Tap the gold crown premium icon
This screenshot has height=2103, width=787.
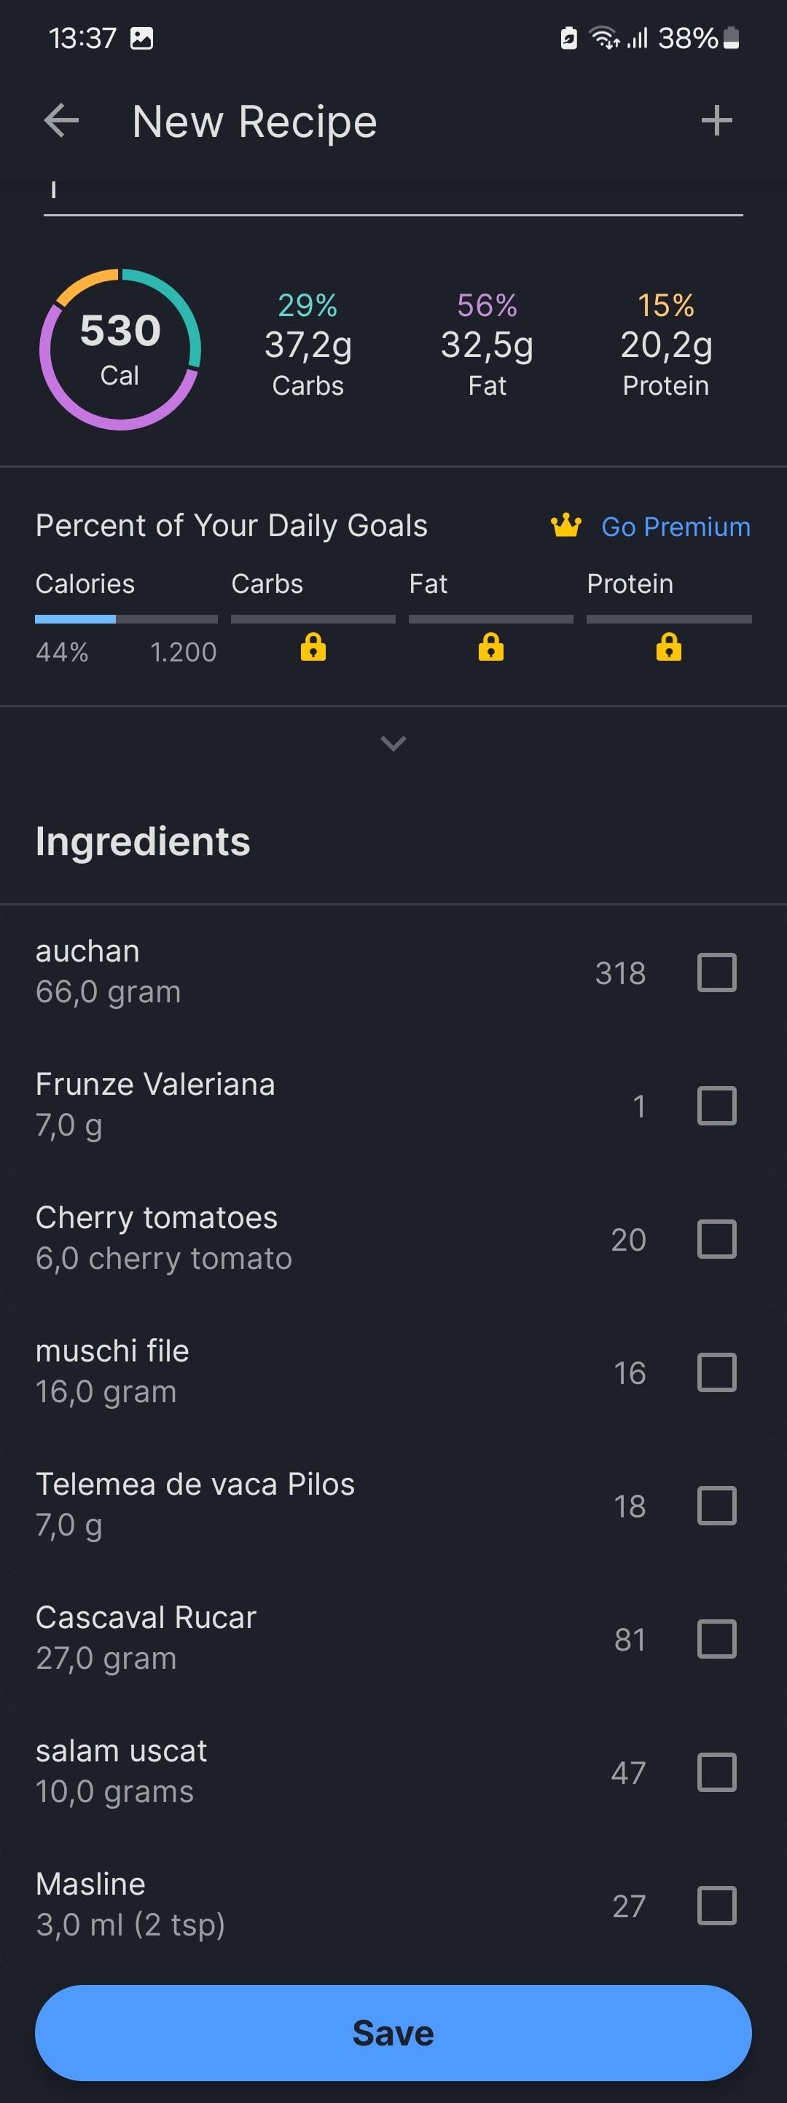(x=565, y=526)
